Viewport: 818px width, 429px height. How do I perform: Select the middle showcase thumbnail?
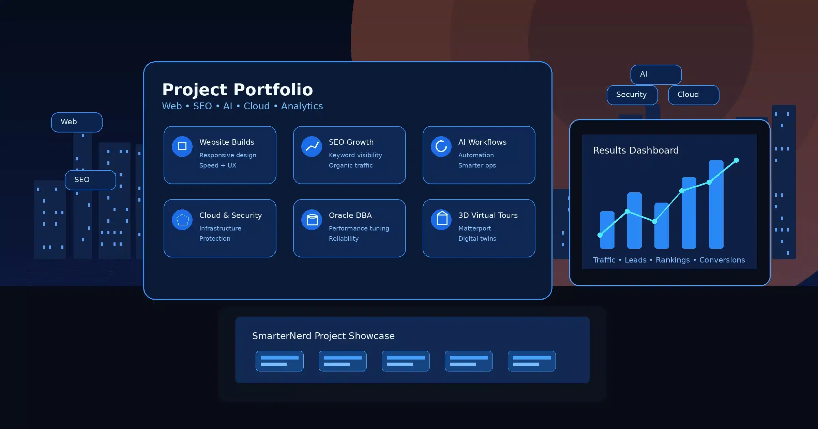(x=406, y=361)
